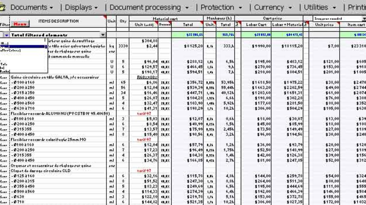
Task: Click tarif 97 in the Flexibles ALU row
Action: (144, 114)
